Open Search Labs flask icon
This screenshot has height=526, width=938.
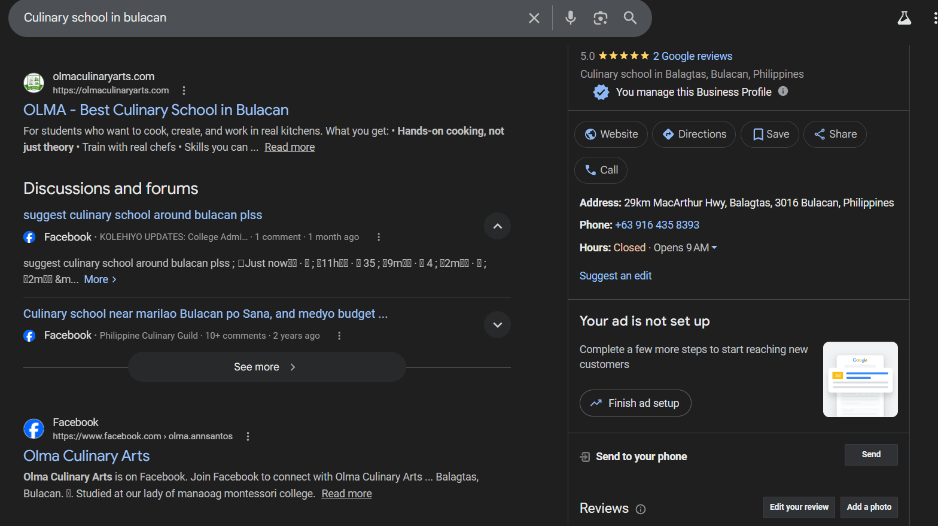tap(904, 18)
